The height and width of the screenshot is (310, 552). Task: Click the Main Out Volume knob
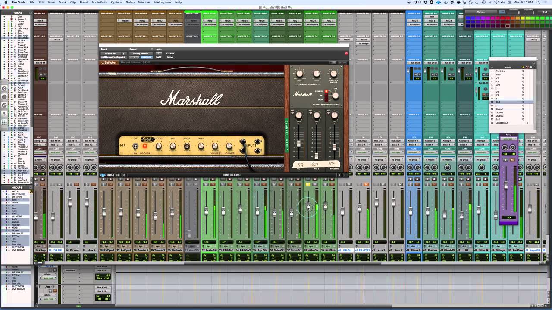tap(334, 74)
